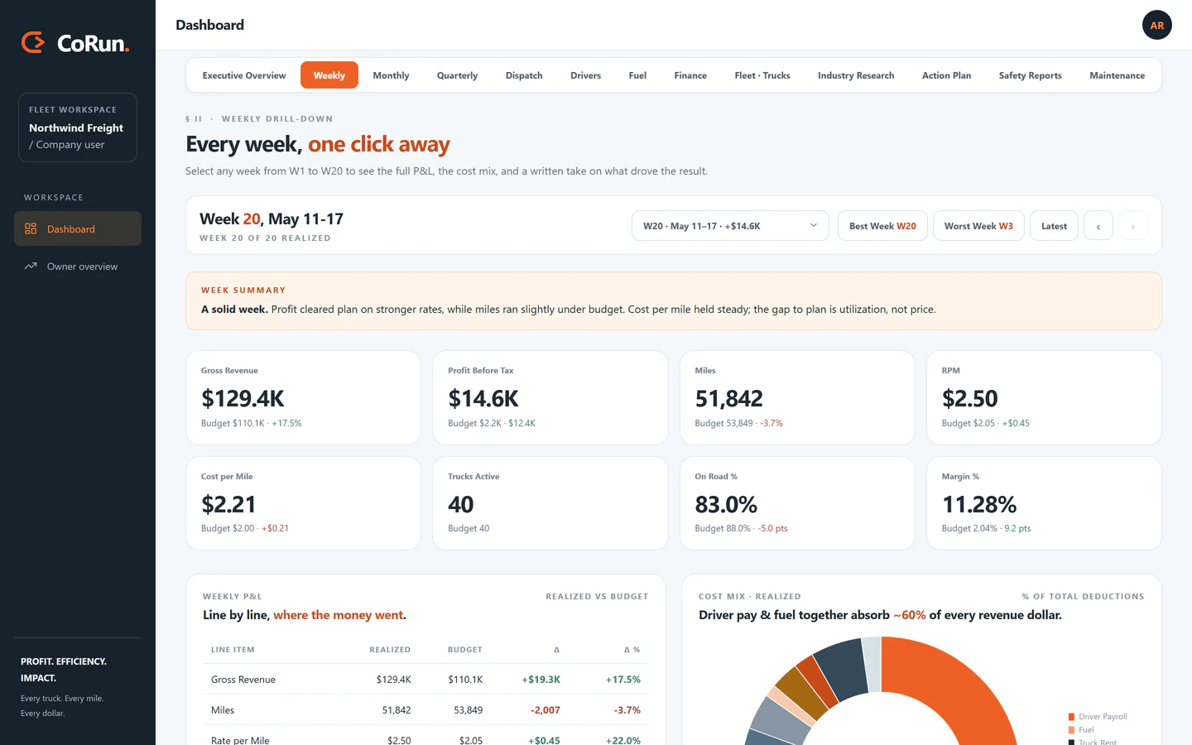The height and width of the screenshot is (745, 1192).
Task: Open the AR user avatar
Action: [1156, 25]
